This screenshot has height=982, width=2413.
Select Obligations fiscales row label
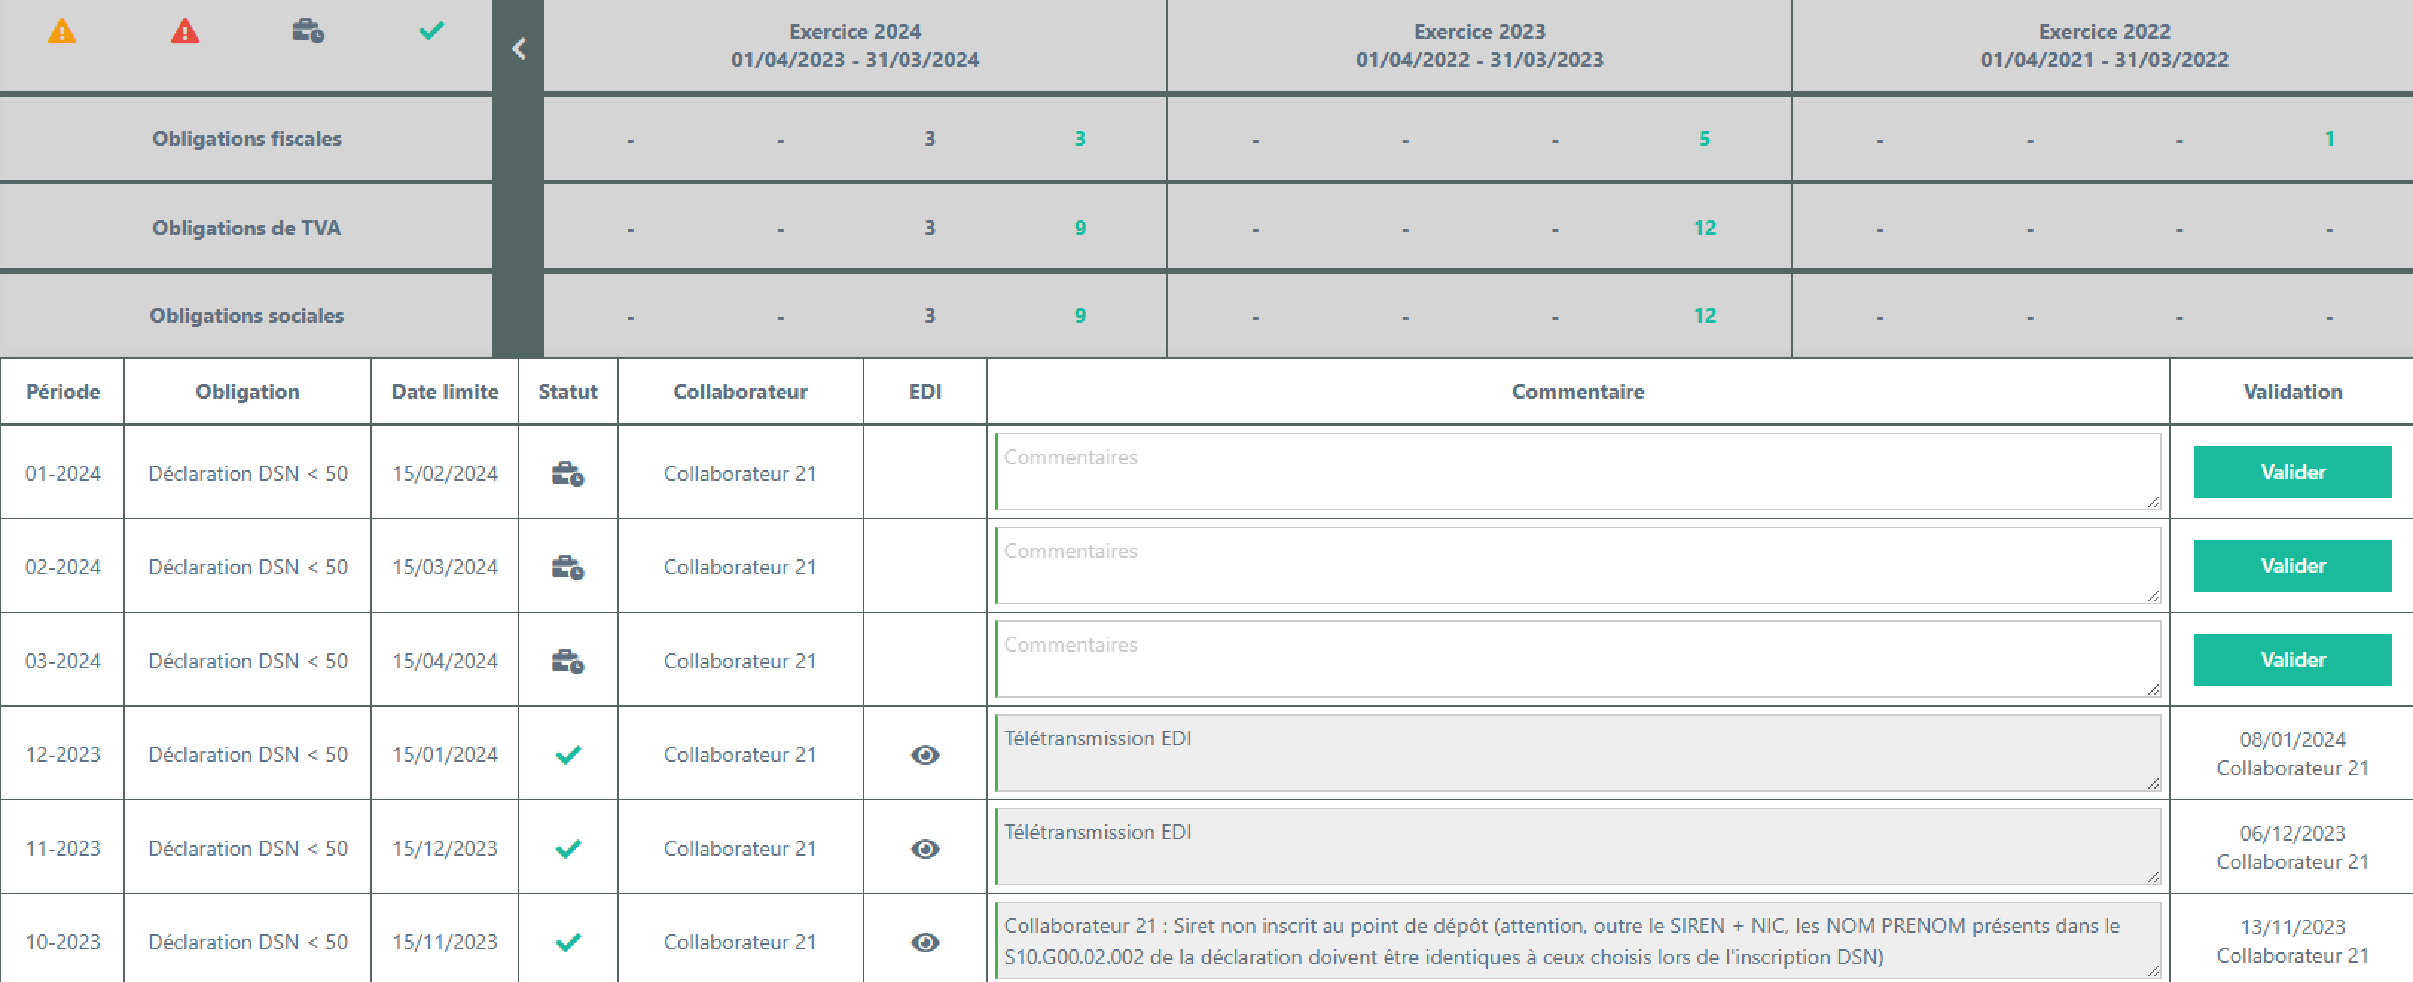click(x=246, y=138)
